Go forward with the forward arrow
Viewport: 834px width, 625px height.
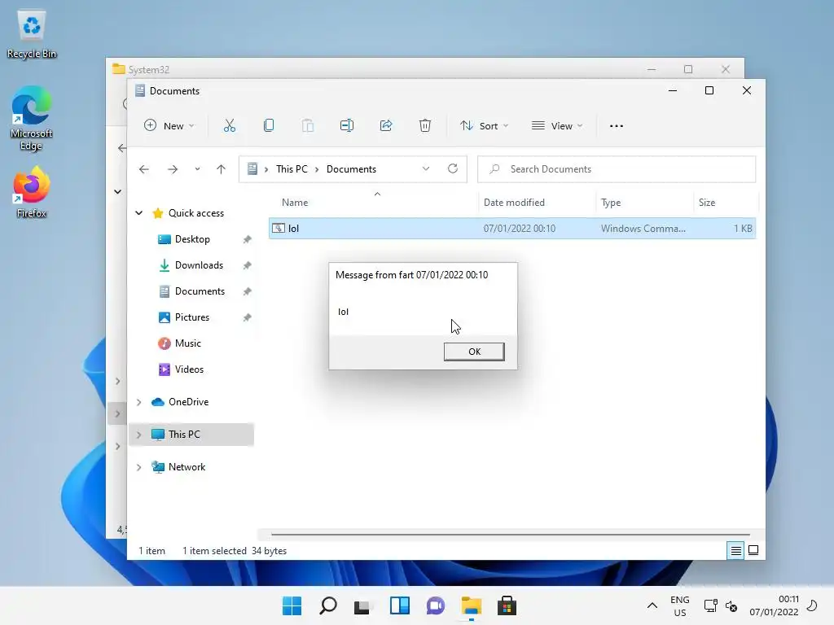point(173,169)
